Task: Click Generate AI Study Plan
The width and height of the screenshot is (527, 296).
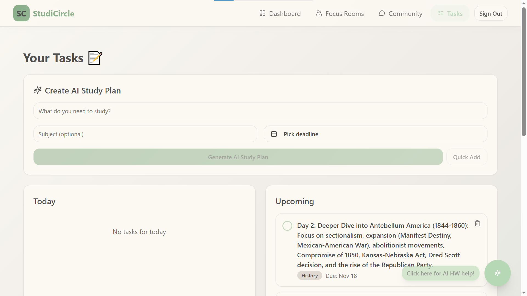Action: pyautogui.click(x=238, y=157)
